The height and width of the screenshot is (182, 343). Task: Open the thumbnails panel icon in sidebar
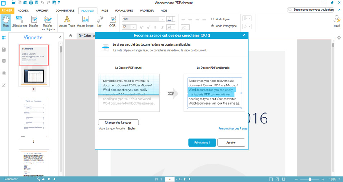4,38
